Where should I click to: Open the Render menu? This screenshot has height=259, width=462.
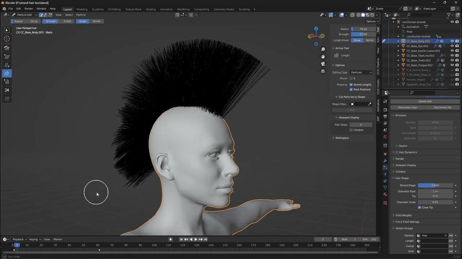(x=29, y=9)
